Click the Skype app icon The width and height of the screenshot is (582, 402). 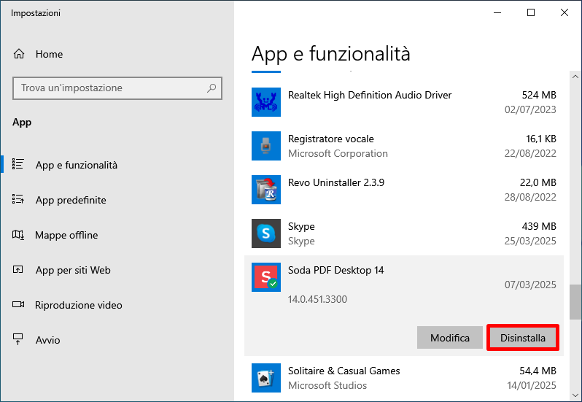265,233
